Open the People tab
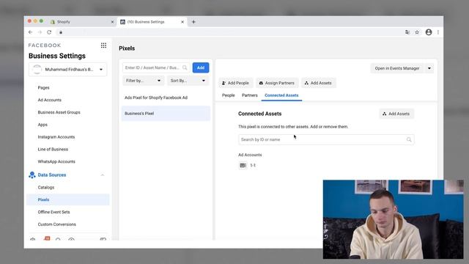 tap(228, 95)
